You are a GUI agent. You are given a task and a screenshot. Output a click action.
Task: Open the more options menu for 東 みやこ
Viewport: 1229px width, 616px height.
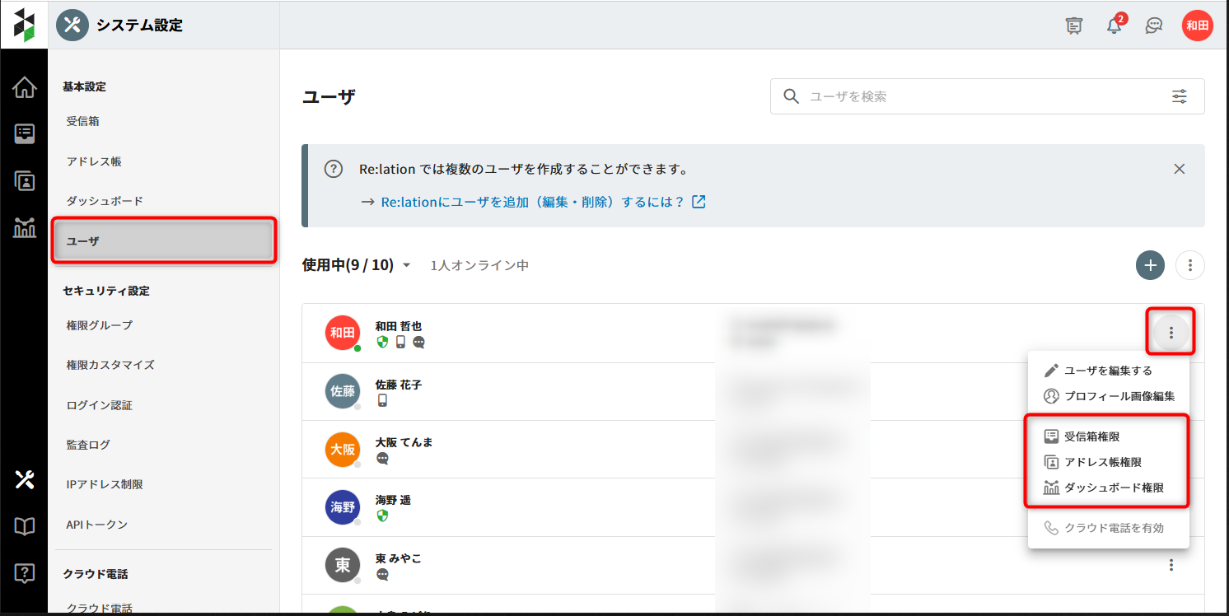pos(1171,565)
